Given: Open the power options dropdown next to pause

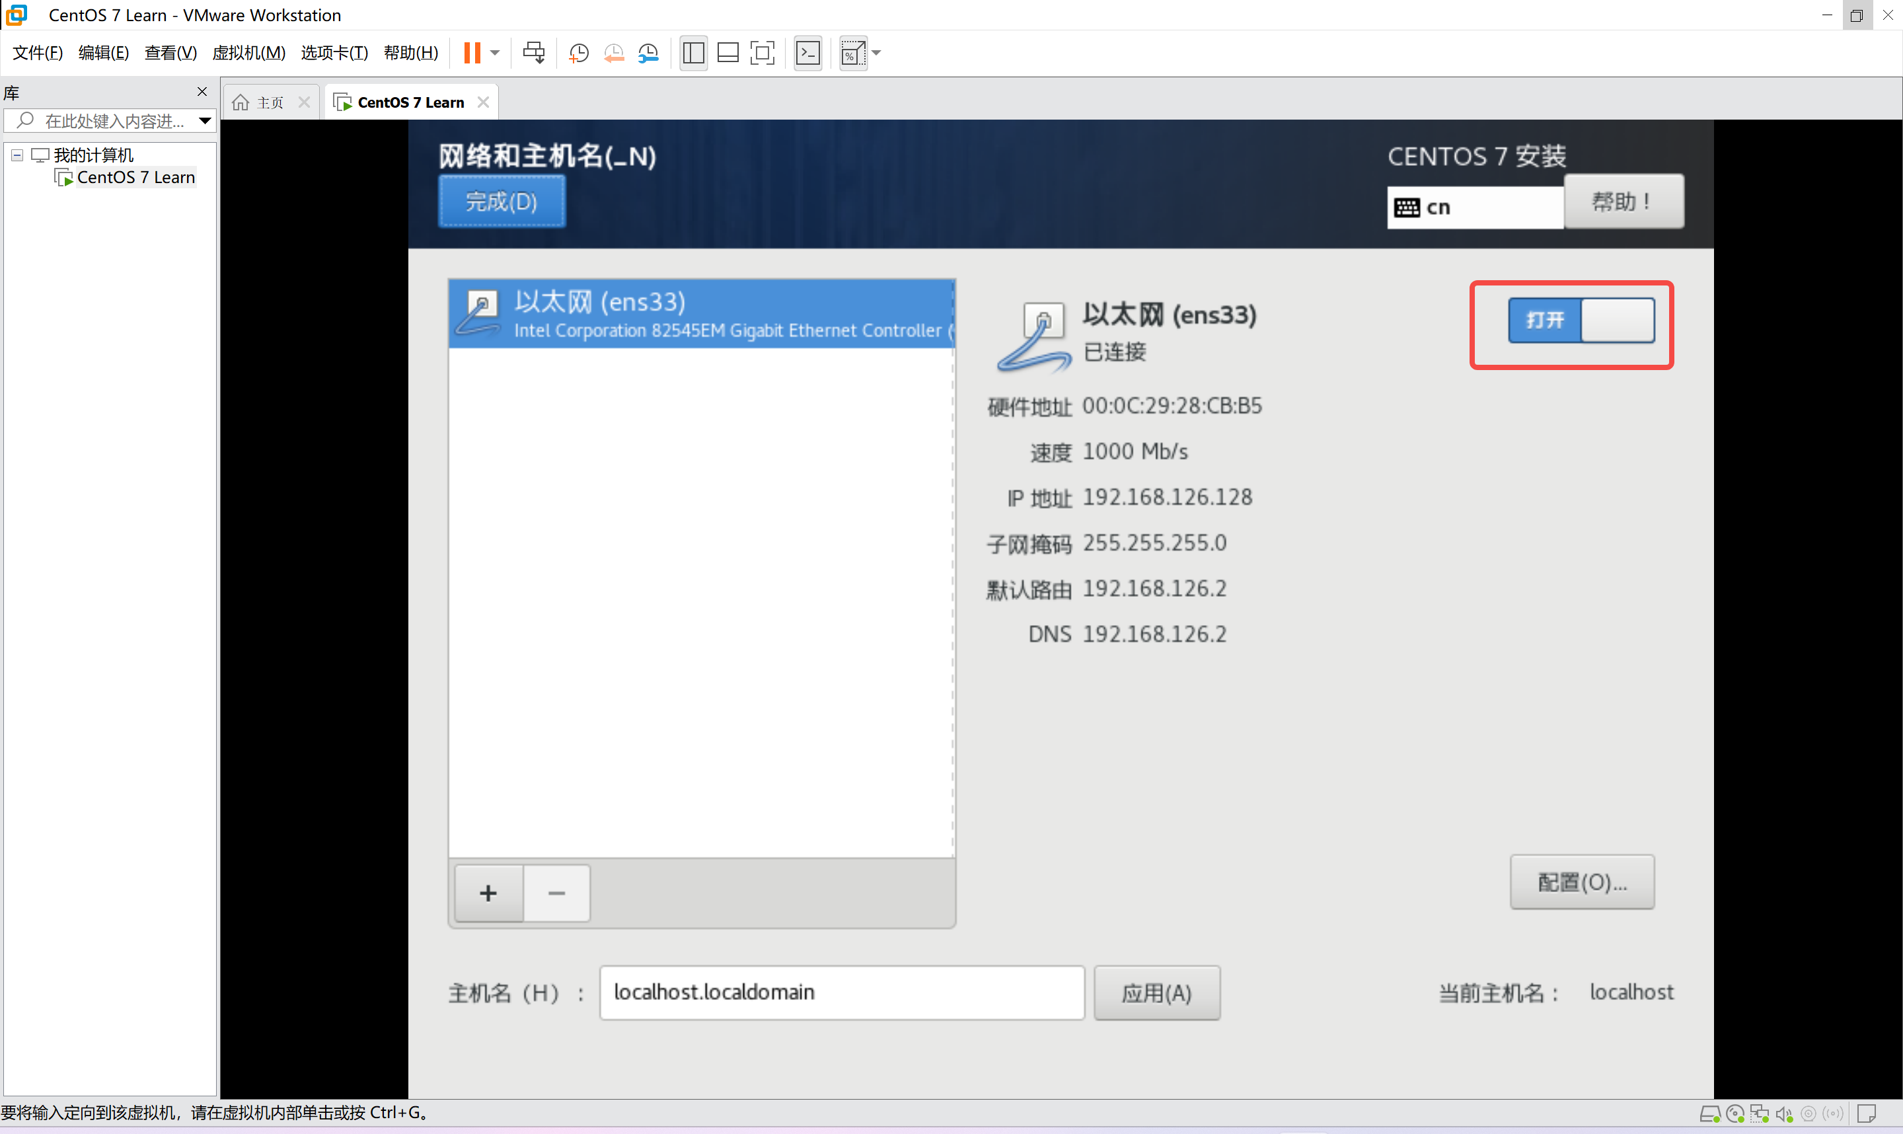Looking at the screenshot, I should point(495,53).
